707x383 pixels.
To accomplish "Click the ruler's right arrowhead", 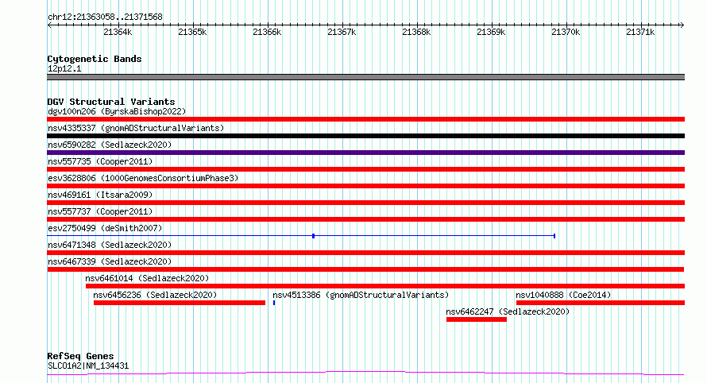I will [682, 25].
